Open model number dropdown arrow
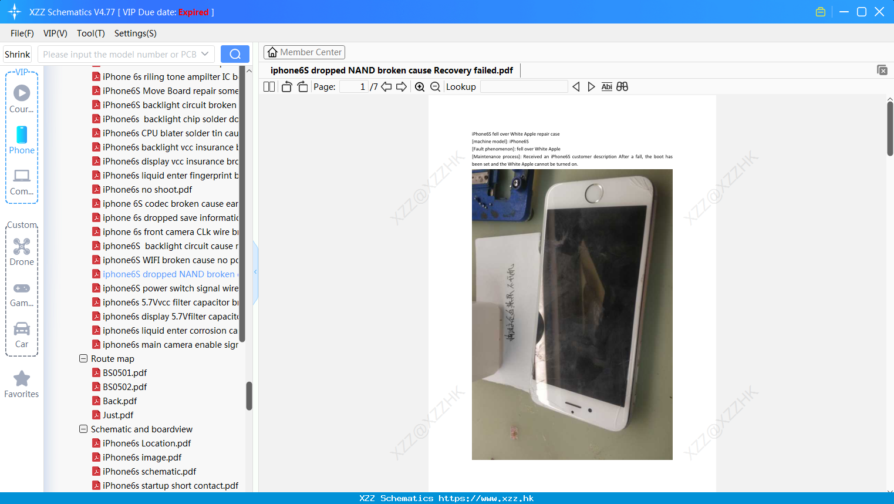Screen dimensions: 894x504 pyautogui.click(x=205, y=54)
